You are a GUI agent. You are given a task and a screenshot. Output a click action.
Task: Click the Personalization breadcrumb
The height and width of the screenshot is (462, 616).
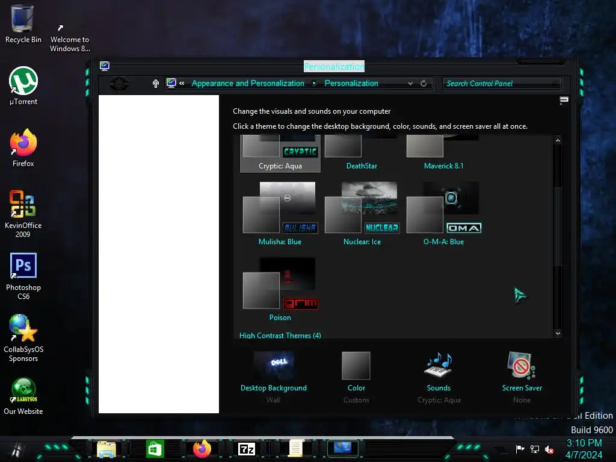pyautogui.click(x=351, y=83)
